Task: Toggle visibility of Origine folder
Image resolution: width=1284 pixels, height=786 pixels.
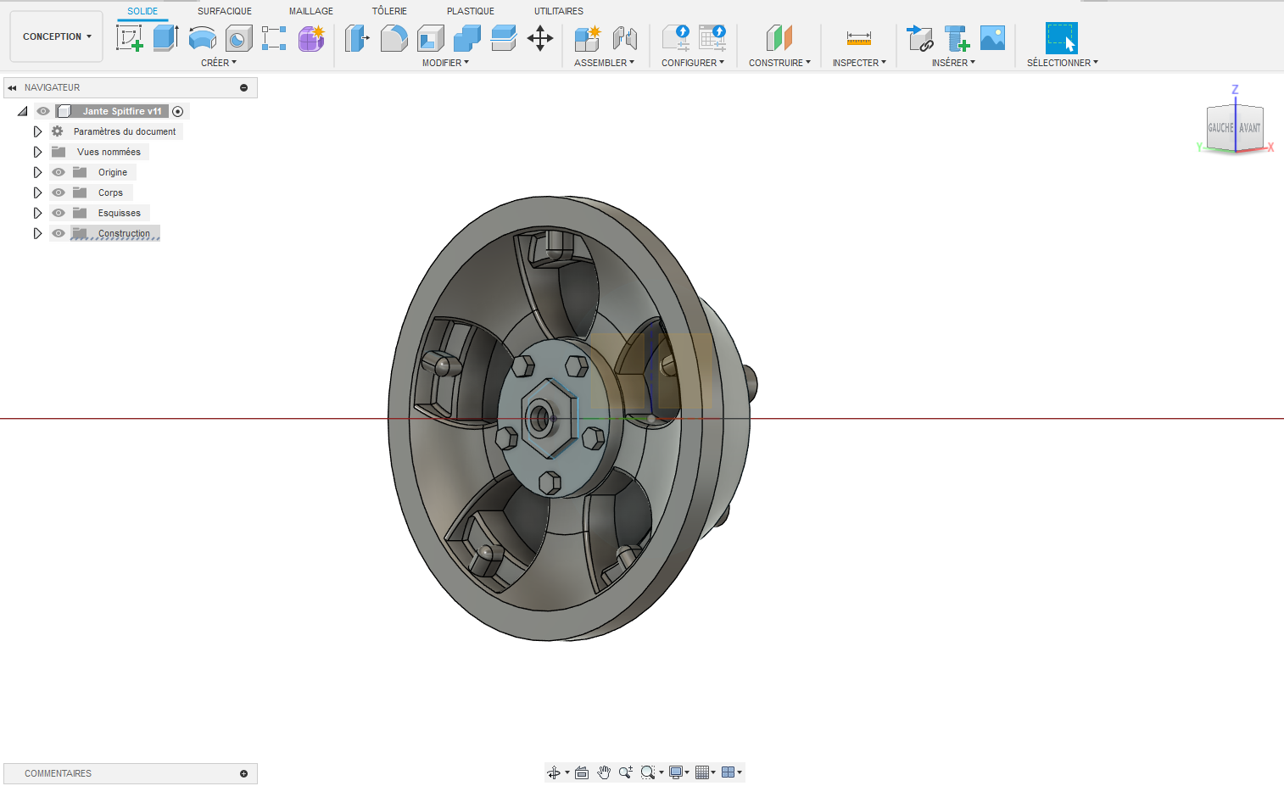Action: tap(59, 172)
